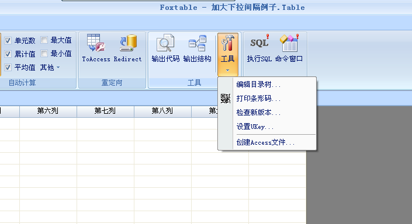Viewport: 412px width, 224px height.
Task: Expand the 其他 dropdown
Action: tap(50, 68)
